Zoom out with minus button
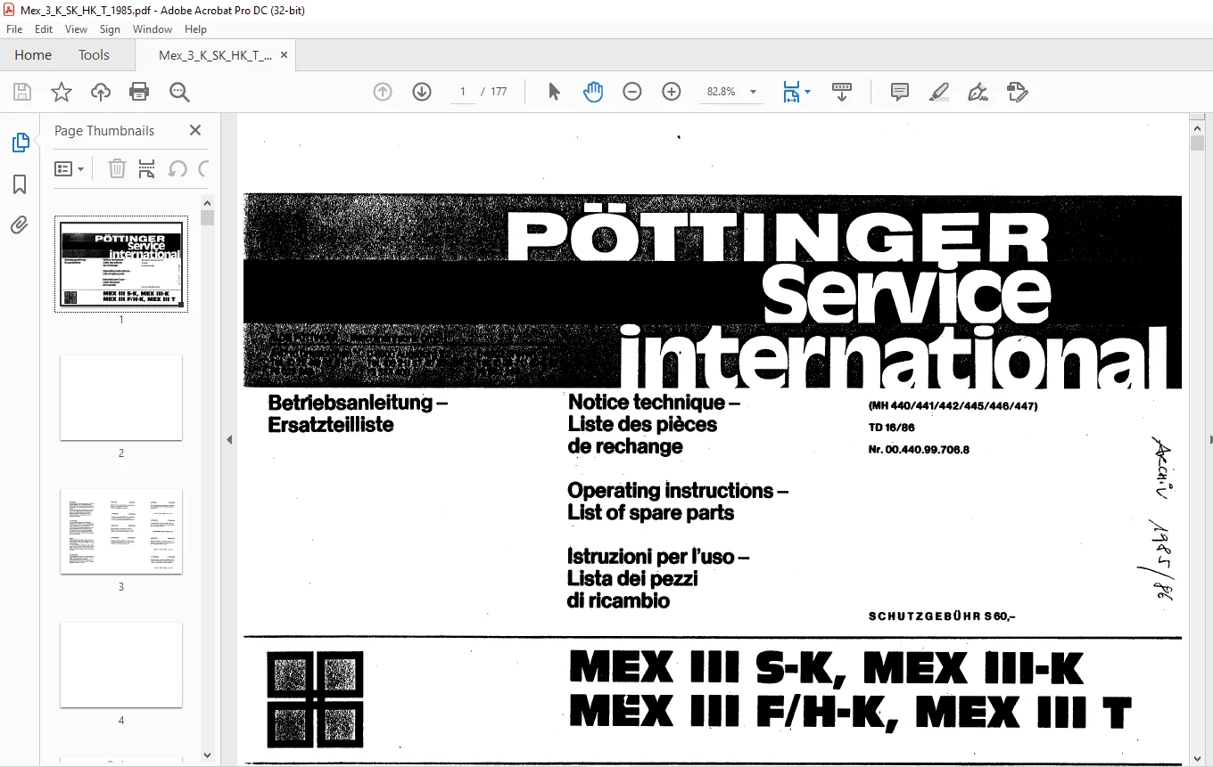 point(632,92)
